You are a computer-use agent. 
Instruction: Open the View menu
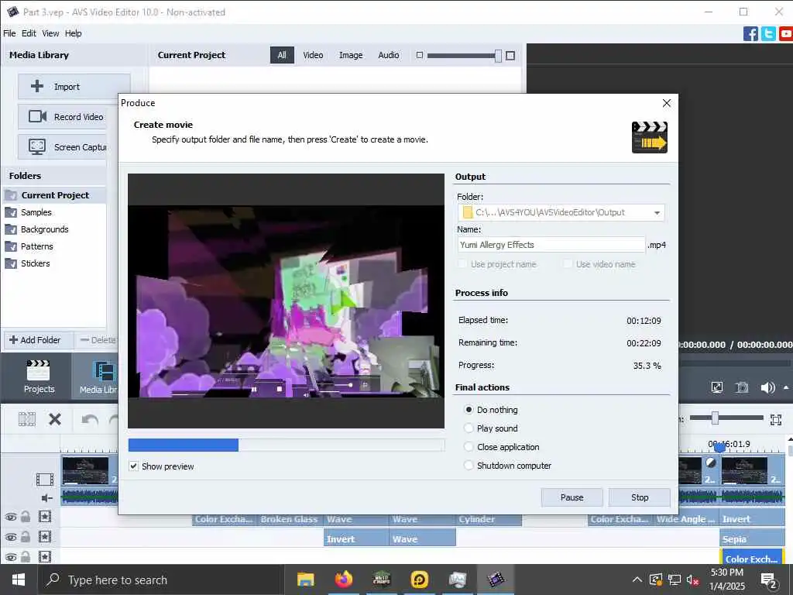pos(50,33)
